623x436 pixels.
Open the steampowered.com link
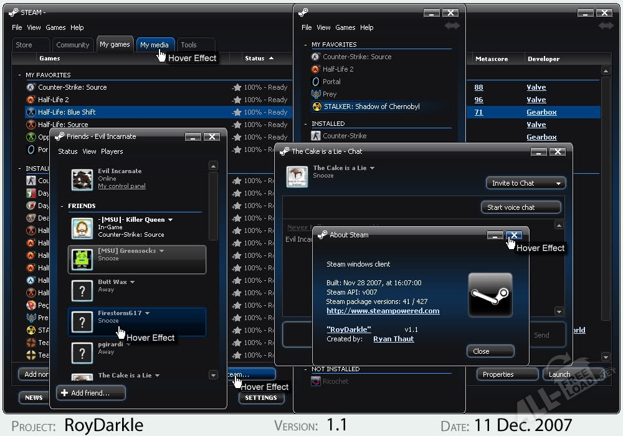click(383, 311)
